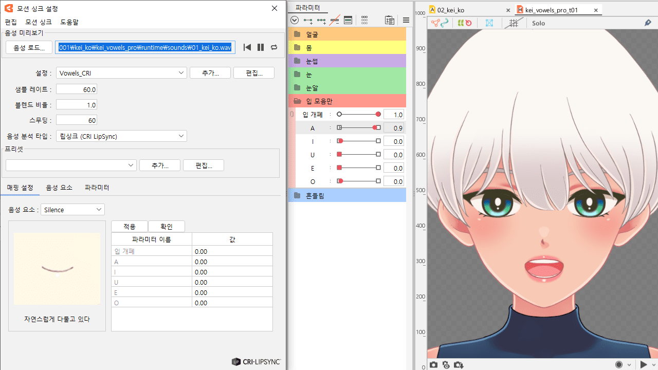The width and height of the screenshot is (658, 370).
Task: Open the parameter panel circular dropdown icon
Action: tap(295, 21)
